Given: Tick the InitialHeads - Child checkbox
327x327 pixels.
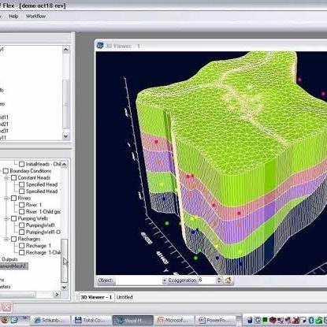Looking at the screenshot, I should (22, 164).
